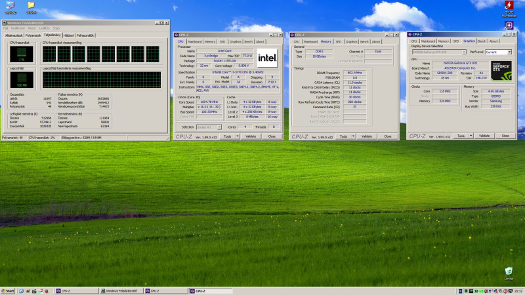
Task: Click the GPU name NVIDIA GeForce GTX 970
Action: pyautogui.click(x=460, y=63)
